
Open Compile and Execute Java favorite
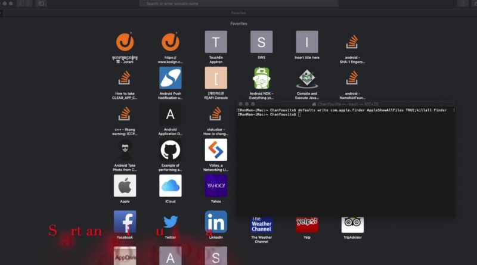tap(307, 78)
